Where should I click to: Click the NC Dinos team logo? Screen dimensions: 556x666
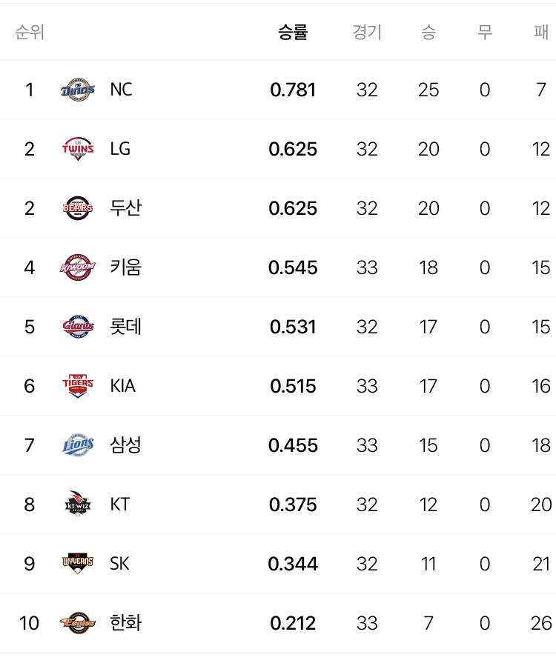click(78, 90)
